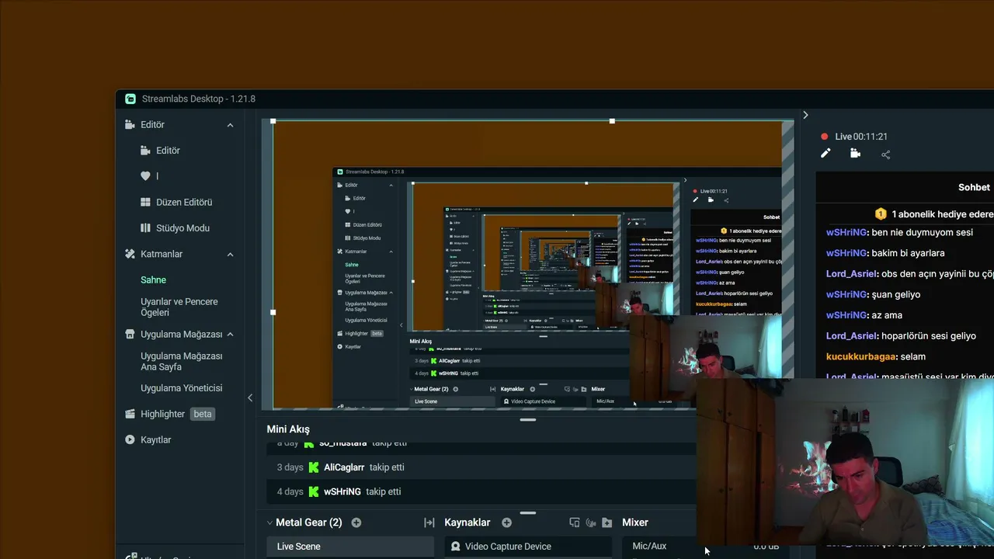The height and width of the screenshot is (559, 994).
Task: Click the camera clip icon below Live timer
Action: [855, 154]
